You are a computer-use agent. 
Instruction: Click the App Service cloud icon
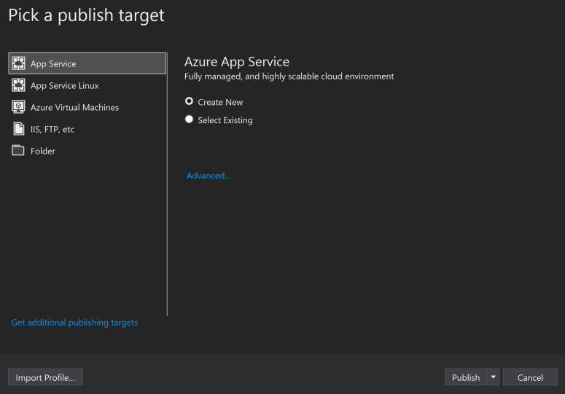18,63
